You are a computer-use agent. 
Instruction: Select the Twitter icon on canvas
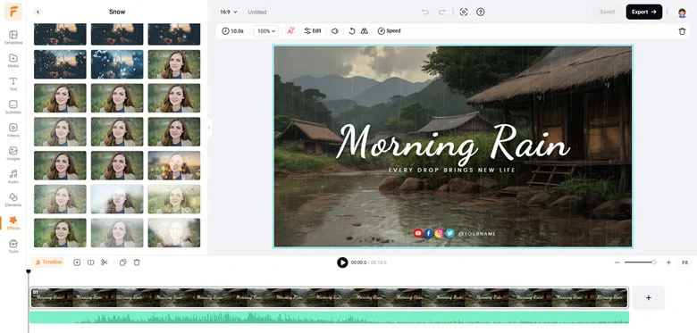[x=449, y=233]
